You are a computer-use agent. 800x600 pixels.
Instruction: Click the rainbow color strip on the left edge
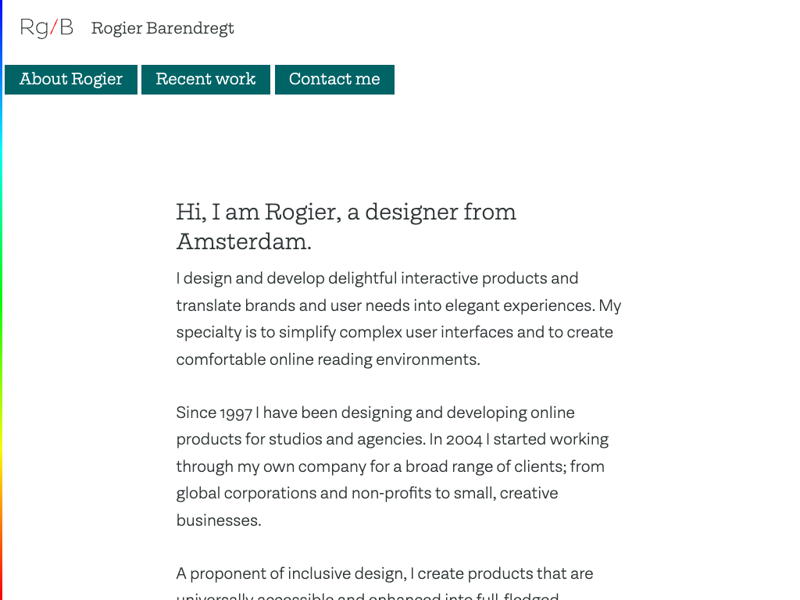tap(2, 312)
